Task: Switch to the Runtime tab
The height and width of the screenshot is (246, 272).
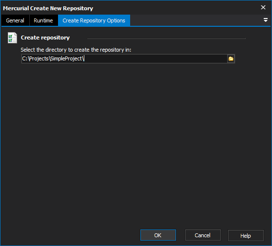Action: pos(43,20)
